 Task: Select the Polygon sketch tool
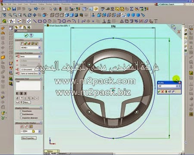(x=64, y=21)
